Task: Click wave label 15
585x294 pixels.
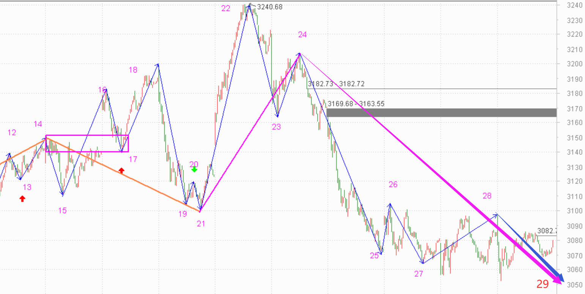Action: coord(62,210)
